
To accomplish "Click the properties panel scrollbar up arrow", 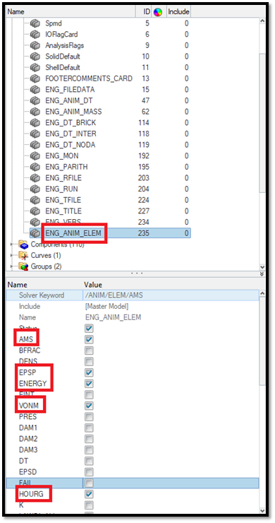I will click(x=262, y=293).
